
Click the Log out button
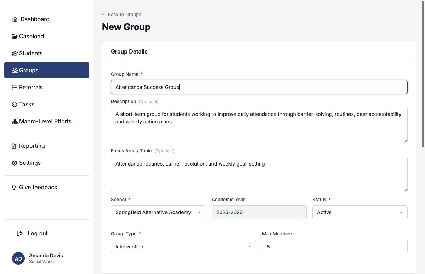47,233
